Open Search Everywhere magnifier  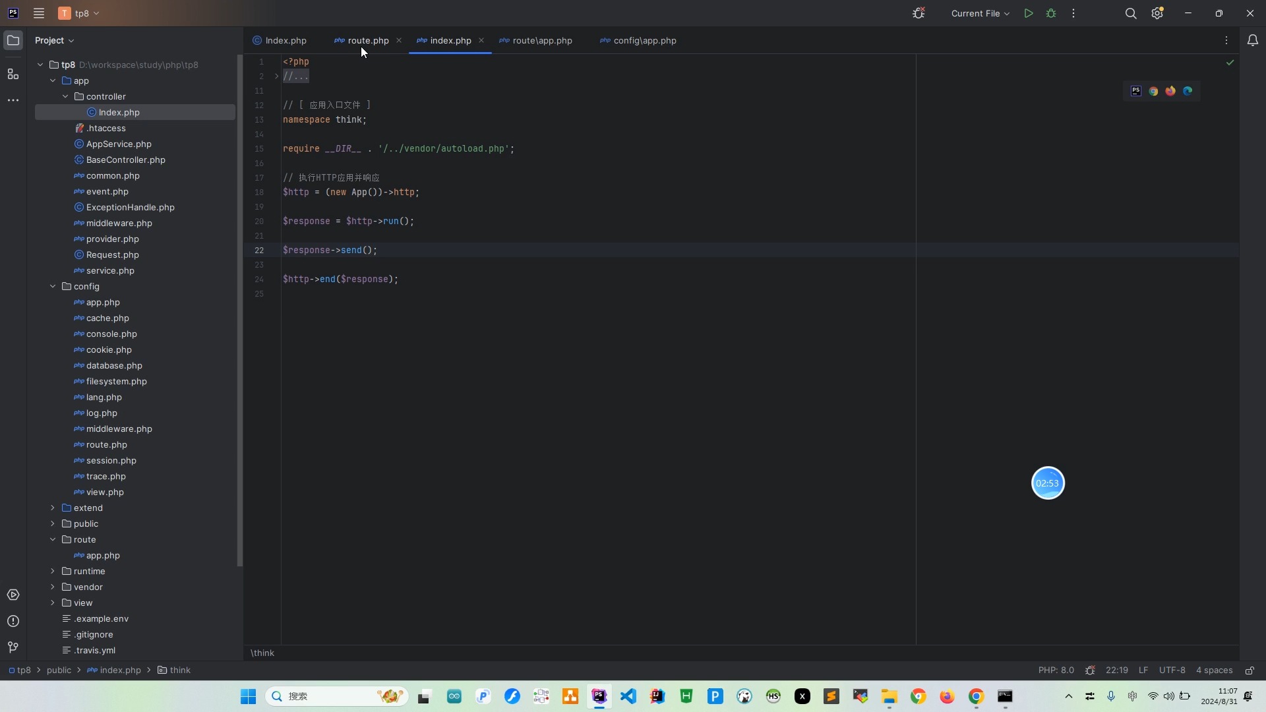point(1131,13)
